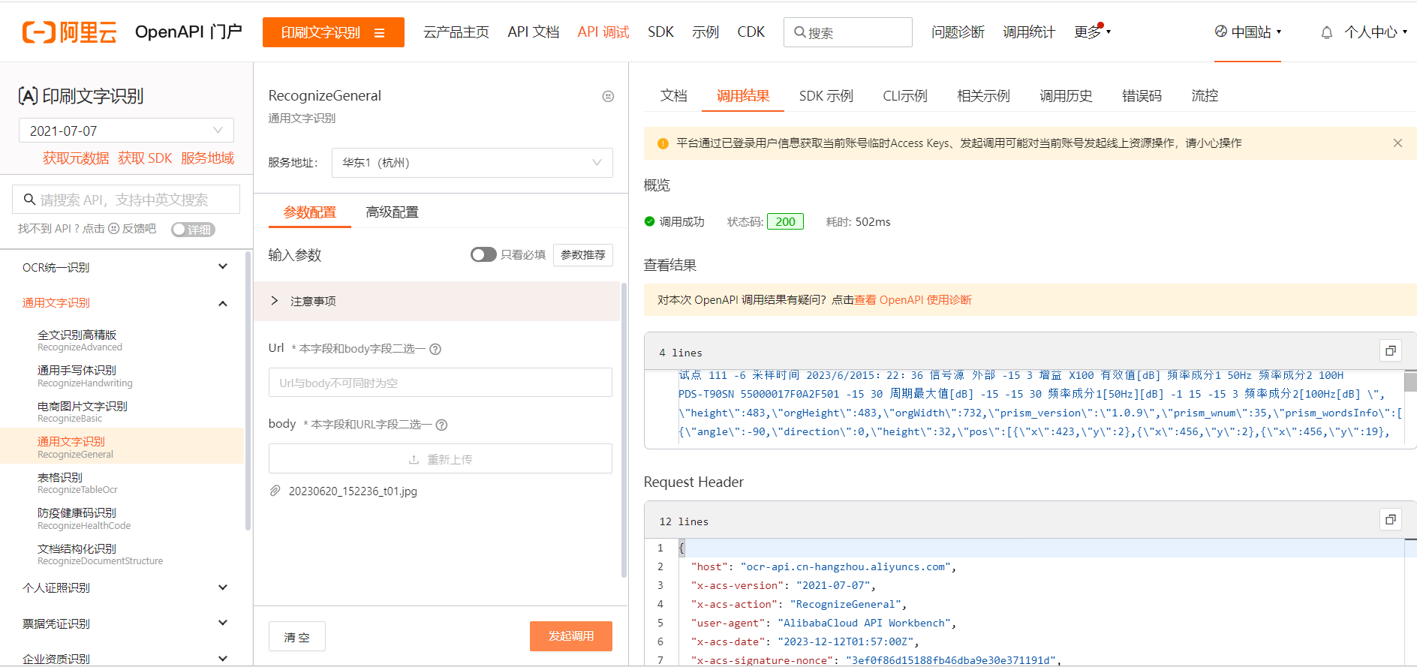Switch to the SDK 示例 tab

(x=826, y=96)
